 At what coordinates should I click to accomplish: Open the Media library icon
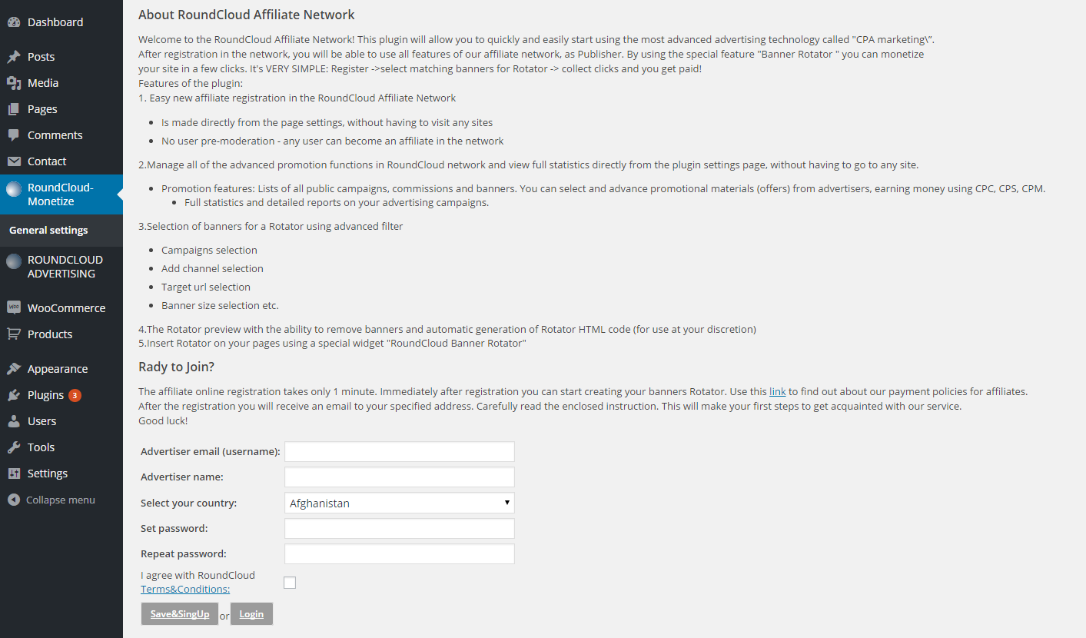tap(14, 83)
